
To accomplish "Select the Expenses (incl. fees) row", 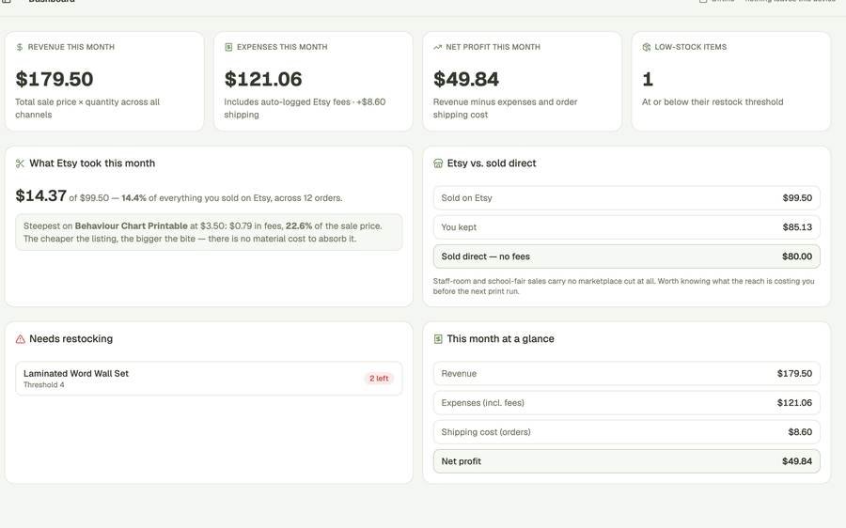I will [626, 403].
